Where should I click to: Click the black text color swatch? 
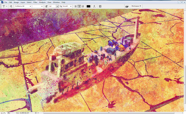click(88, 6)
